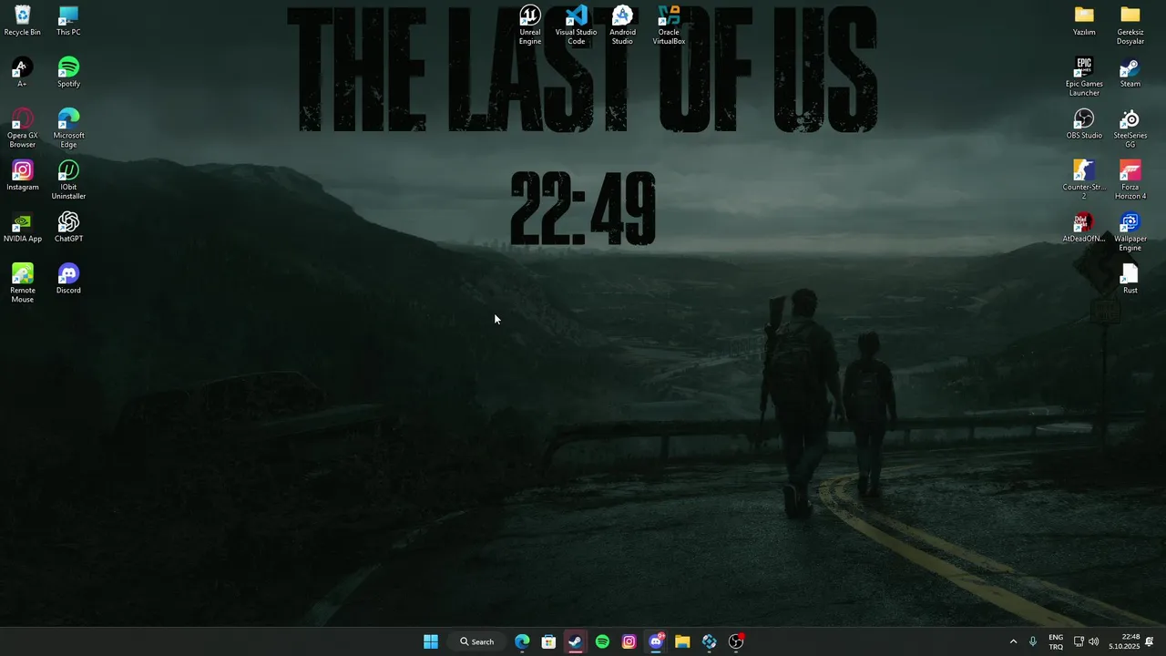Select the Epic Games Launcher shortcut
1166x656 pixels.
point(1084,77)
